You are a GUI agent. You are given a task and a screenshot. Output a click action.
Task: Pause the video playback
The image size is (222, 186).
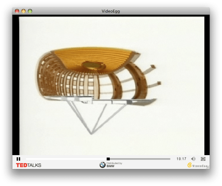coord(18,159)
